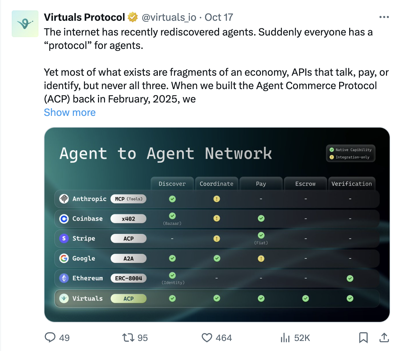Open view analytics bar chart icon
Image resolution: width=398 pixels, height=351 pixels.
click(x=285, y=338)
